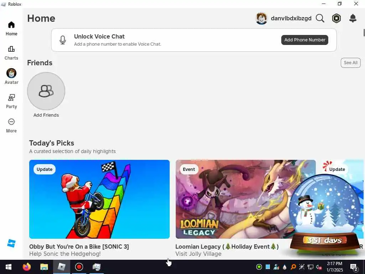
Task: Open Charts from the sidebar
Action: 11,53
